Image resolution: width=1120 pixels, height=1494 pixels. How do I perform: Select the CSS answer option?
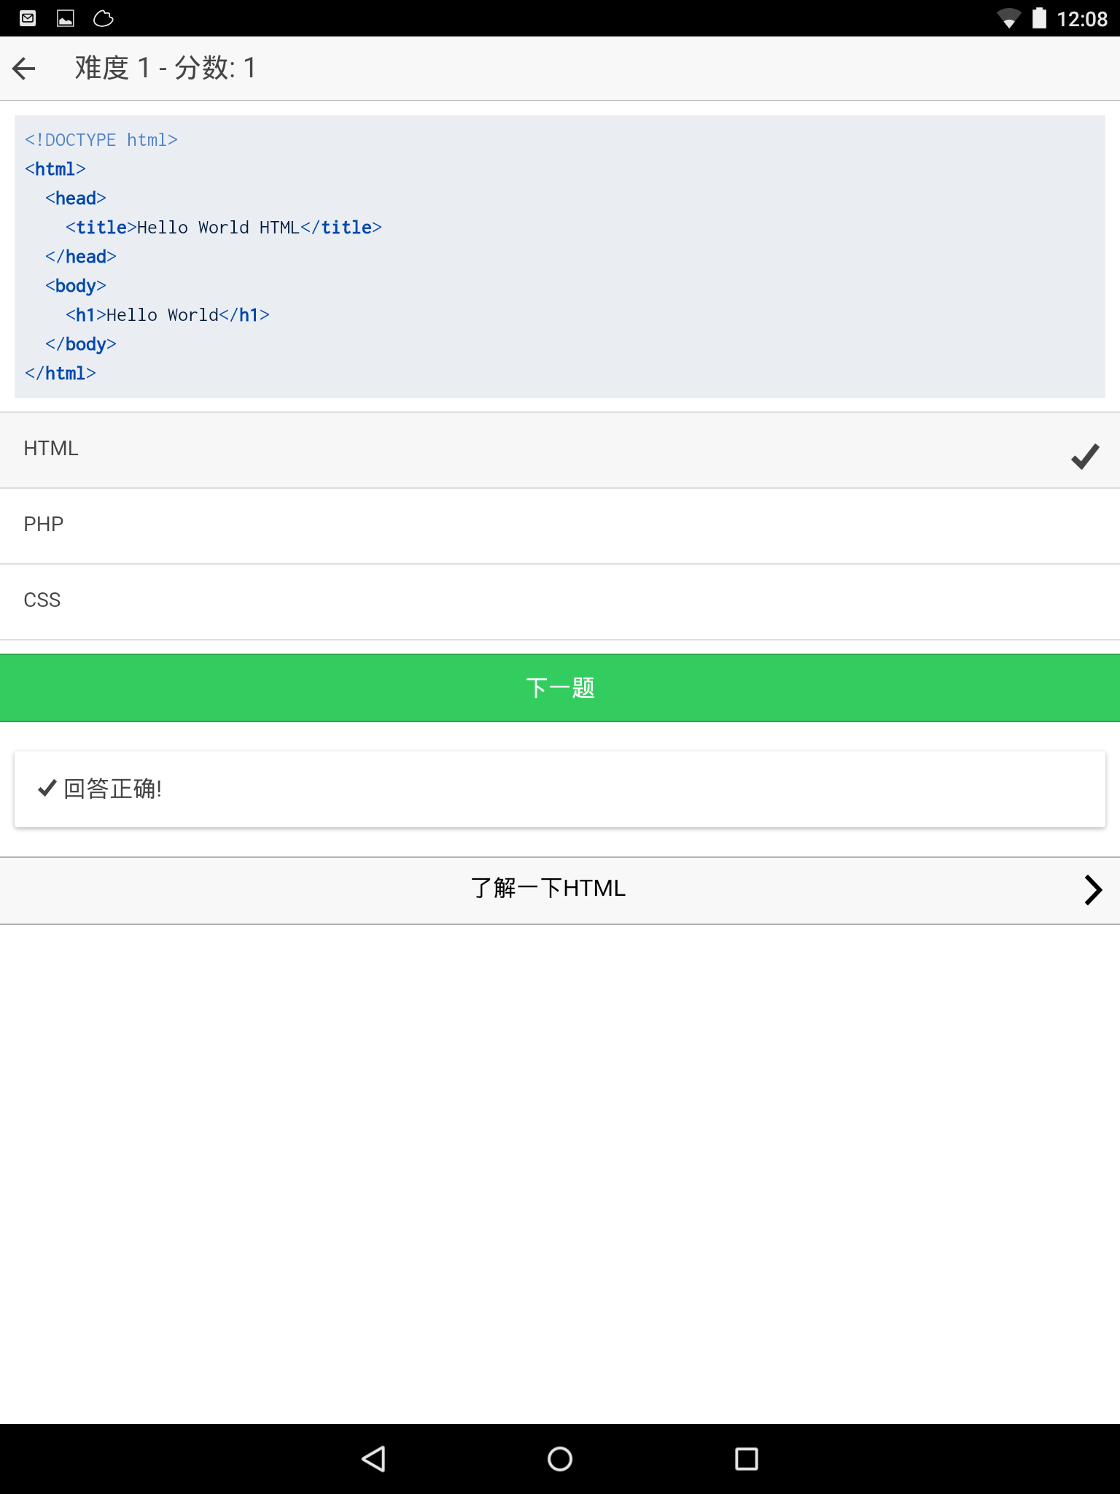(x=560, y=602)
